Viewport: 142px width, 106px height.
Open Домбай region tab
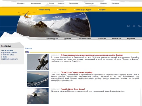coord(68,38)
